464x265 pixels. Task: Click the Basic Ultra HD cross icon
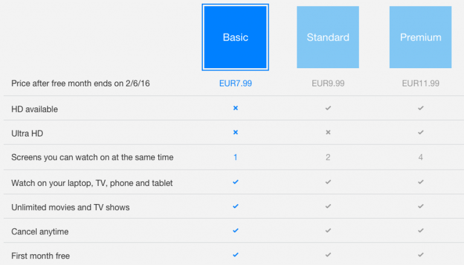[x=236, y=132]
